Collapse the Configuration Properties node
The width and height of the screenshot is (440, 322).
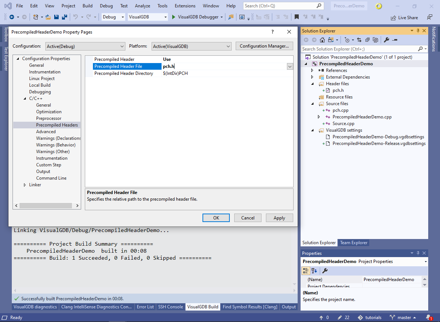pos(18,59)
